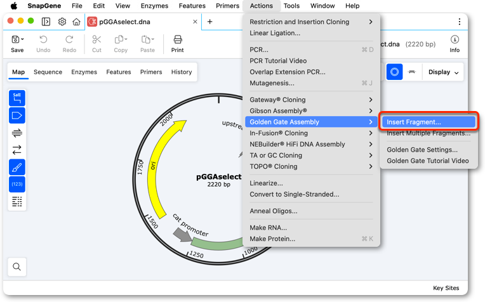
Task: Open the vertical three-dot options menu
Action: [460, 22]
